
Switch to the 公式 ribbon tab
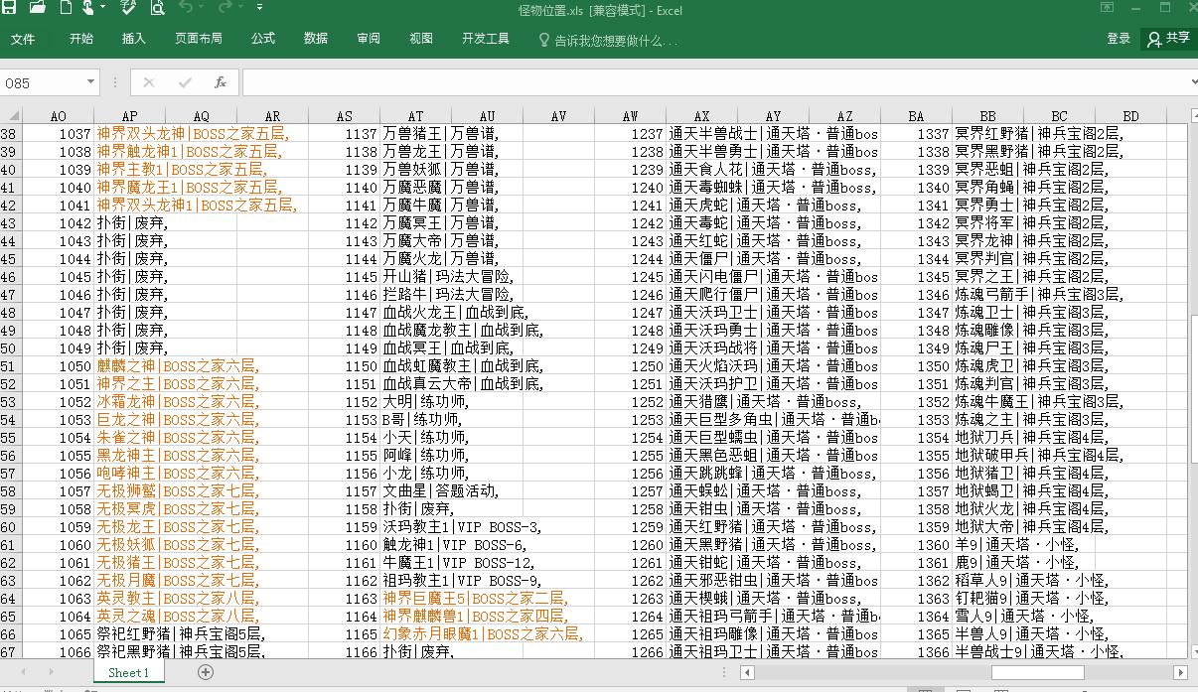(263, 39)
